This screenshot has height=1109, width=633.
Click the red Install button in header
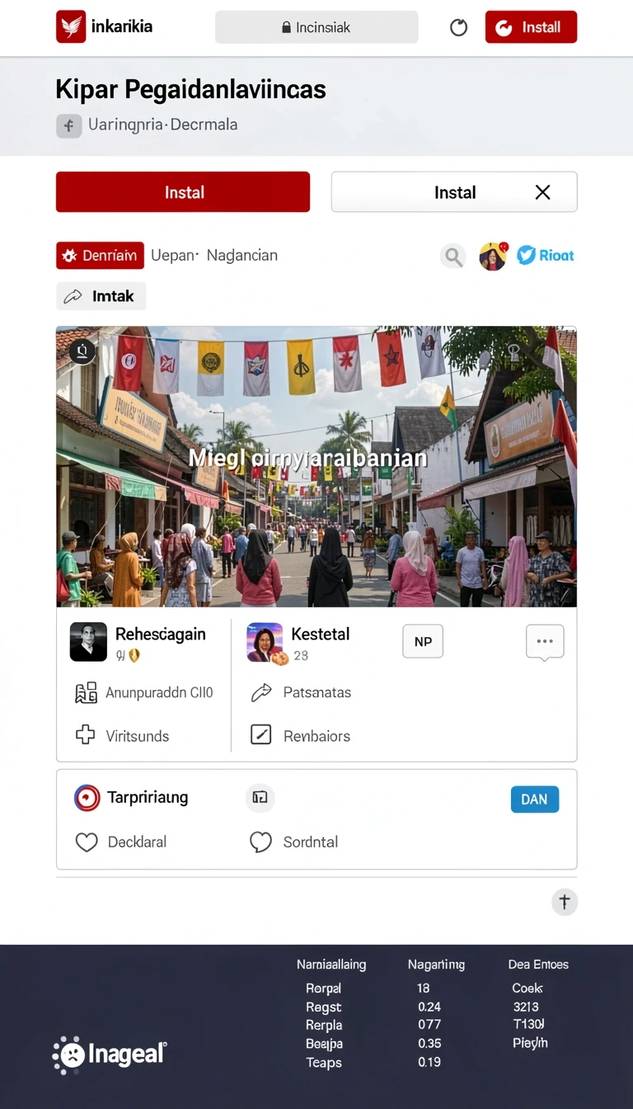tap(531, 27)
